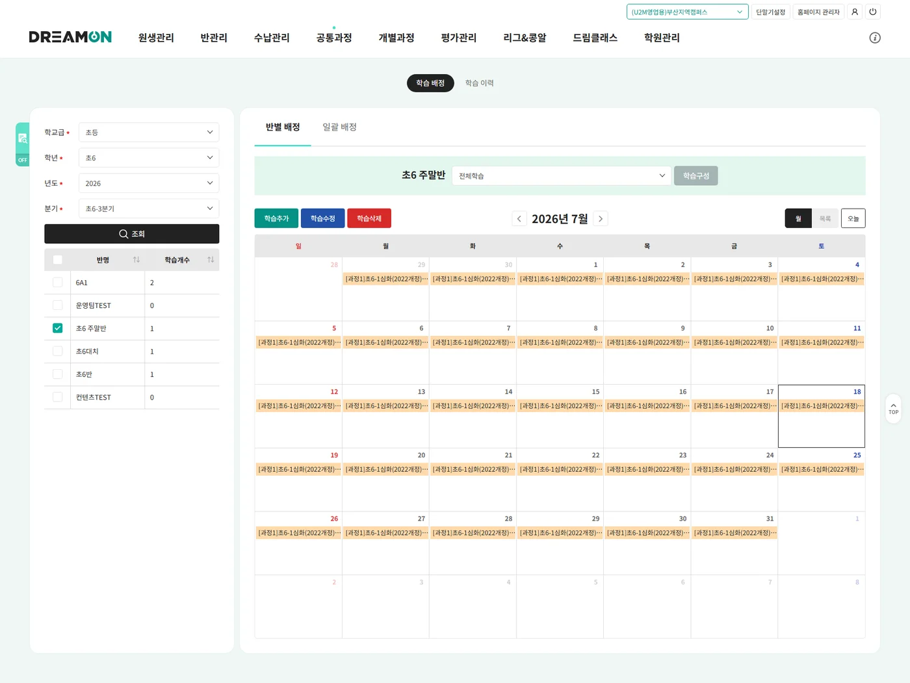This screenshot has height=683, width=910.
Task: Open the 개별과정 menu
Action: (396, 38)
